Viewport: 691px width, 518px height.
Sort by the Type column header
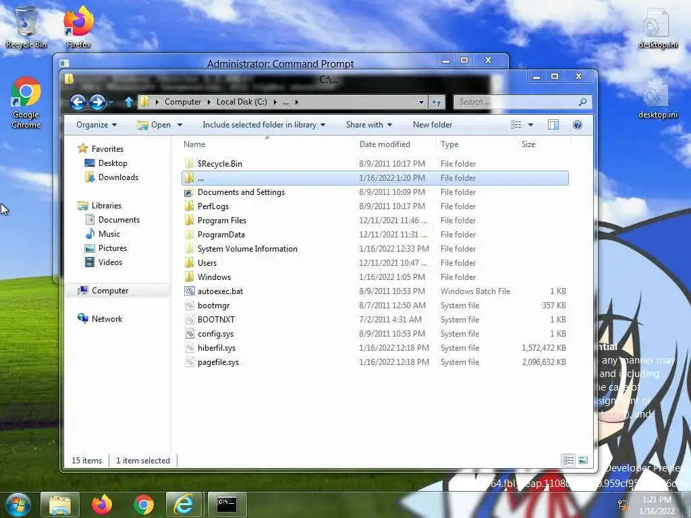click(476, 144)
